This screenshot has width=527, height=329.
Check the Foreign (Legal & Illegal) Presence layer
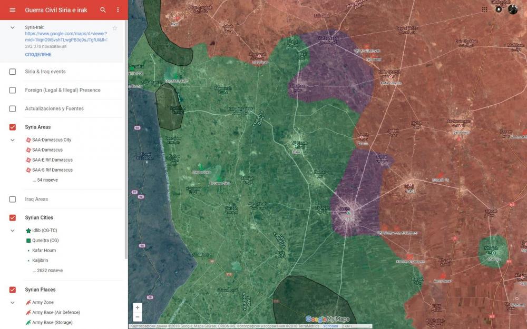click(x=13, y=90)
